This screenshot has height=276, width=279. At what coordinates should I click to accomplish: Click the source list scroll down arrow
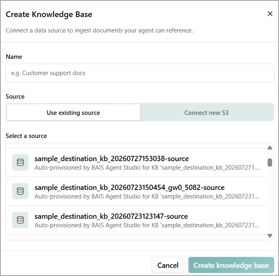coord(270,236)
